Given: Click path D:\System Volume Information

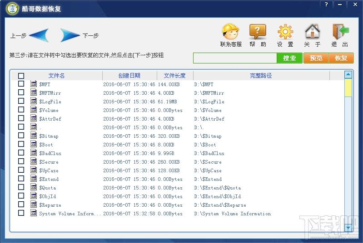Looking at the screenshot, I should 233,214.
